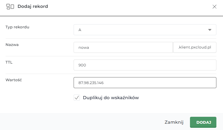Click the record type dropdown arrow
This screenshot has height=130, width=223.
click(x=210, y=30)
